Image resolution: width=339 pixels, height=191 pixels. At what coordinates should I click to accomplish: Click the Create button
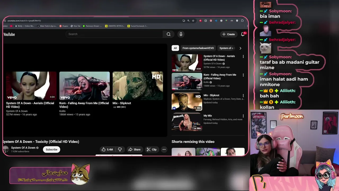(228, 34)
